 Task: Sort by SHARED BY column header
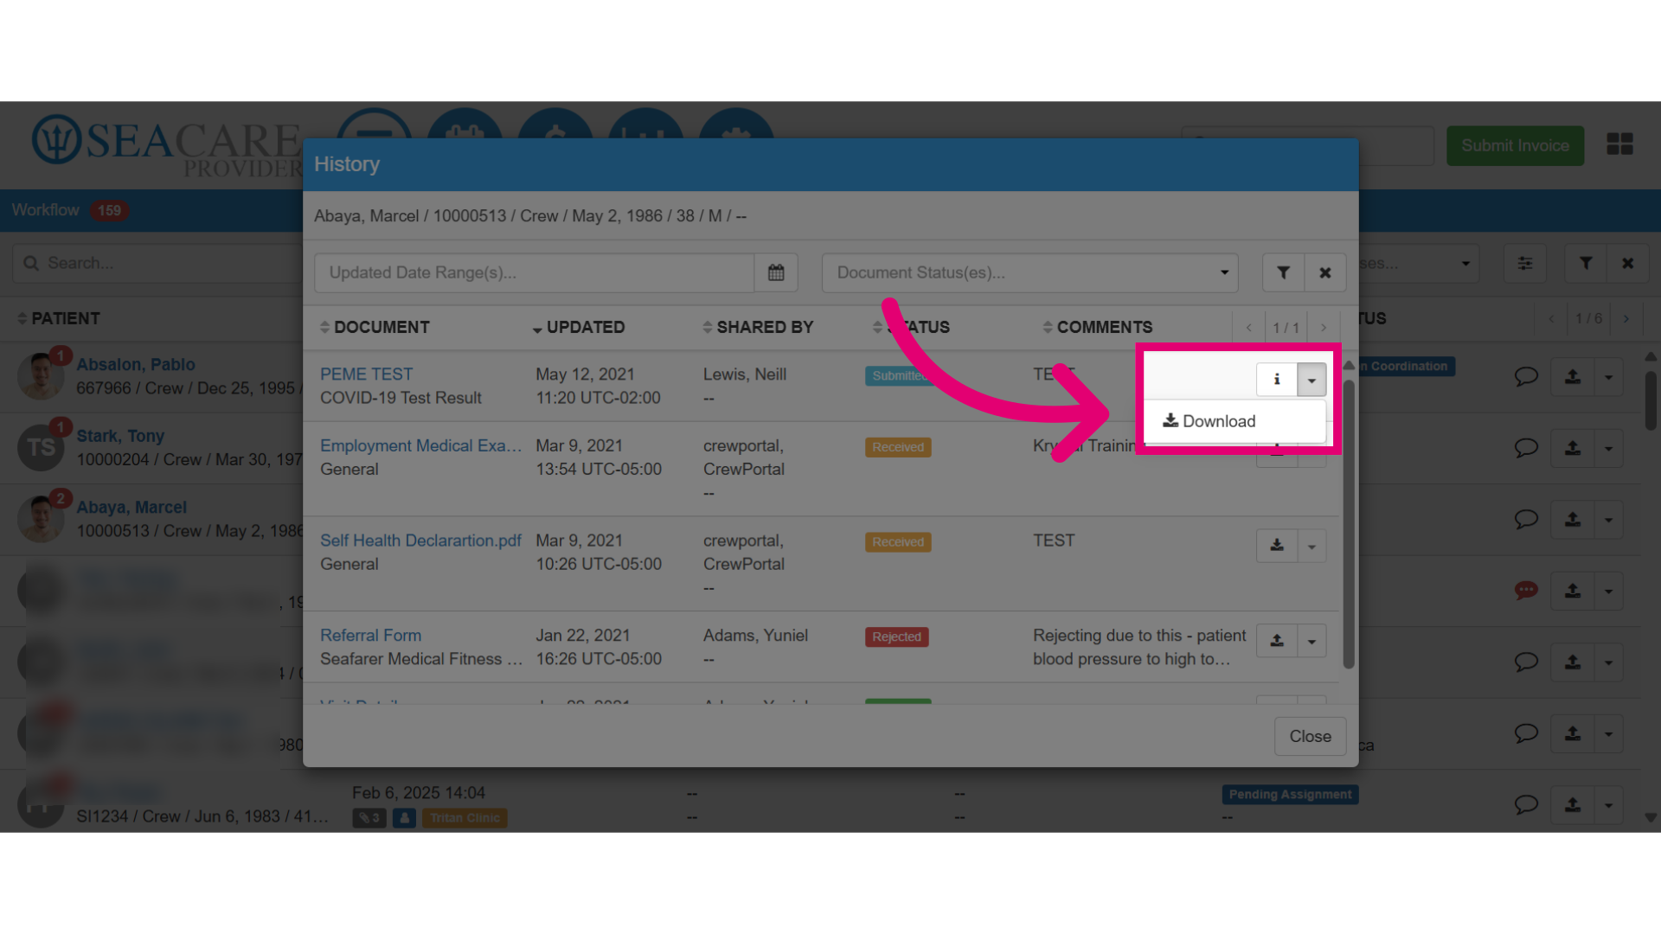tap(758, 327)
